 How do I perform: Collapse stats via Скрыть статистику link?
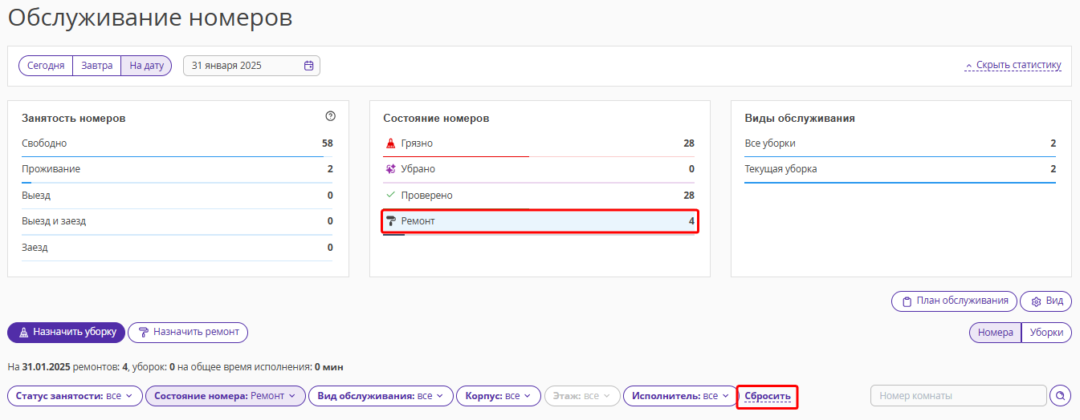point(1013,66)
